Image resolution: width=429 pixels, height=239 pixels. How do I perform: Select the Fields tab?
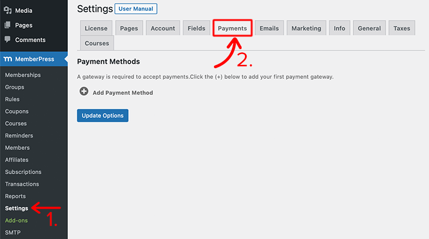[x=196, y=28]
